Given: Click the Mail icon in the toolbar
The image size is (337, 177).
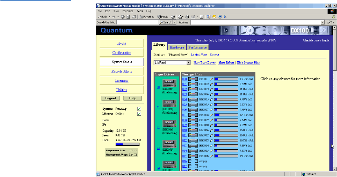Looking at the screenshot, I should 180,17.
